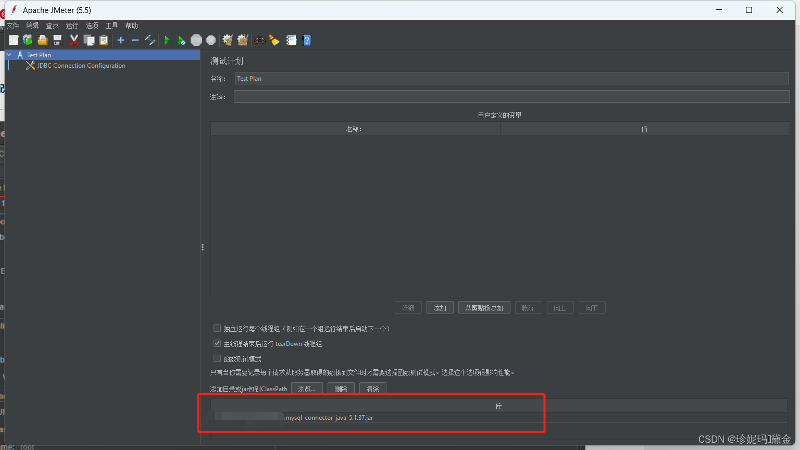The image size is (800, 450).
Task: Open Help with the question mark icon
Action: [306, 40]
